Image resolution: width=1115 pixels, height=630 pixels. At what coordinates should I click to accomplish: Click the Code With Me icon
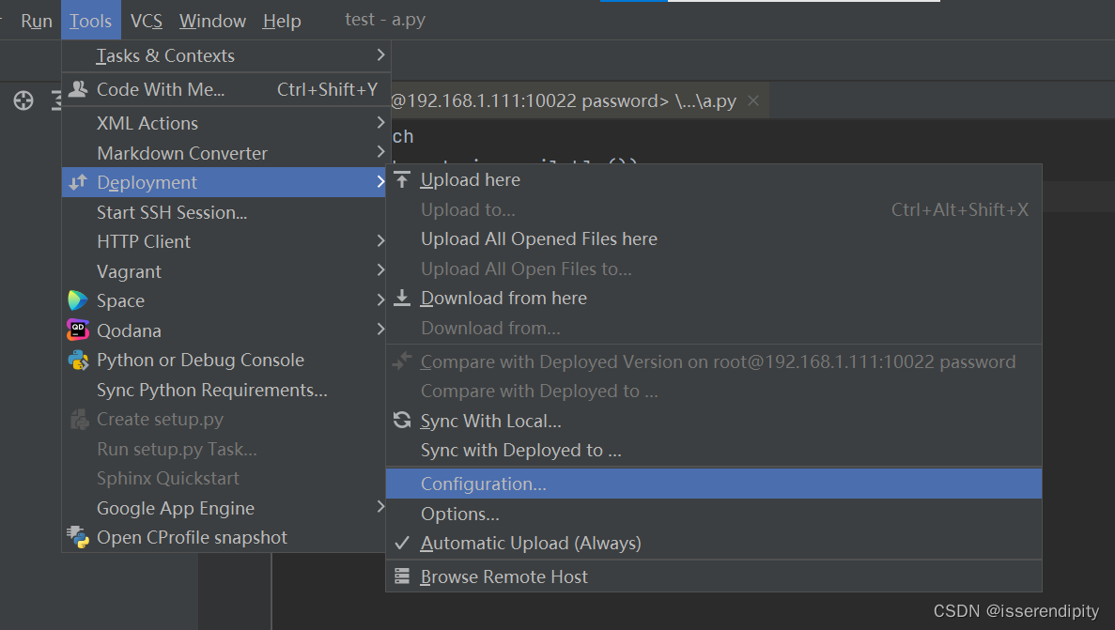point(79,89)
